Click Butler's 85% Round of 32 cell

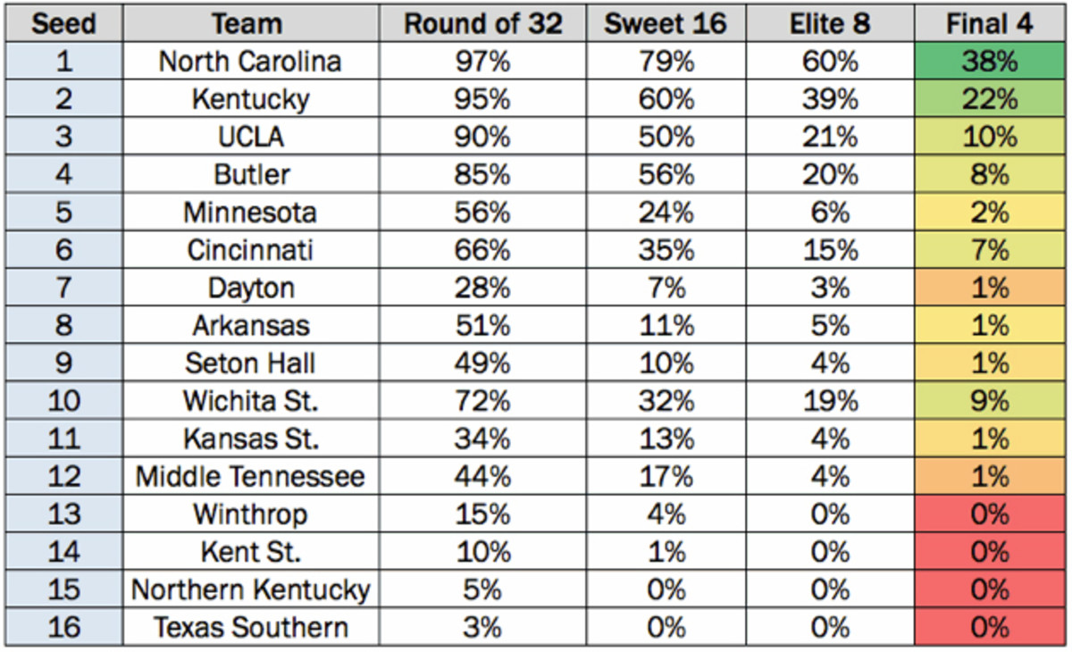[x=482, y=174]
